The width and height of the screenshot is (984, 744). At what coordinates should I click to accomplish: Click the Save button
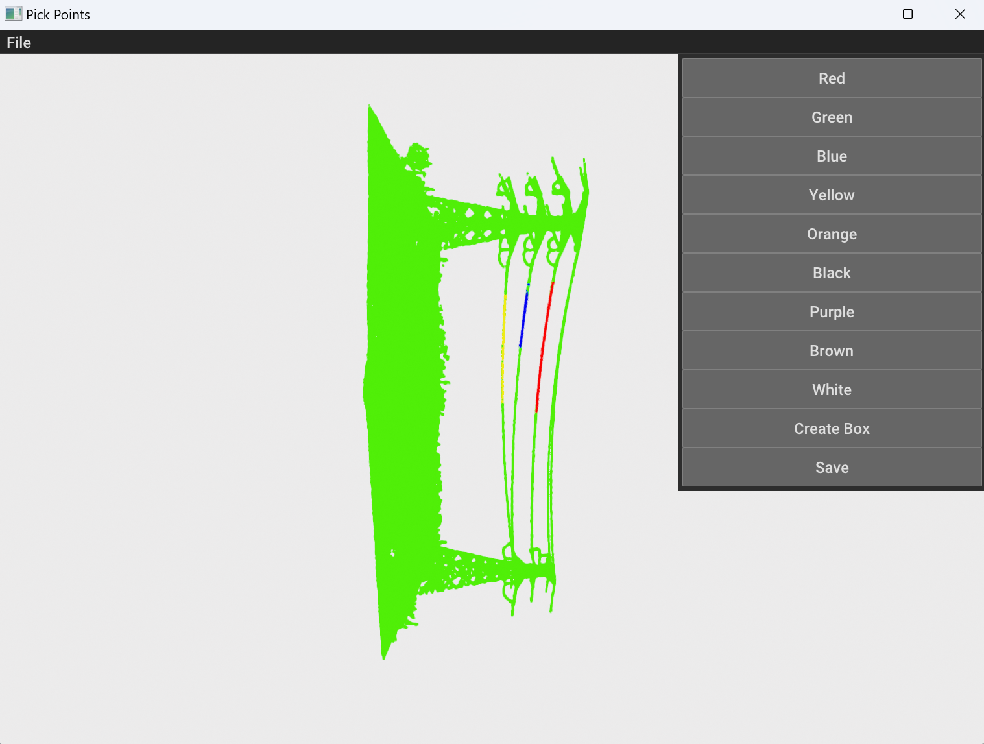(x=832, y=468)
